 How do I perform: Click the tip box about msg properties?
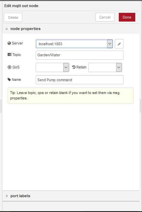71,95
